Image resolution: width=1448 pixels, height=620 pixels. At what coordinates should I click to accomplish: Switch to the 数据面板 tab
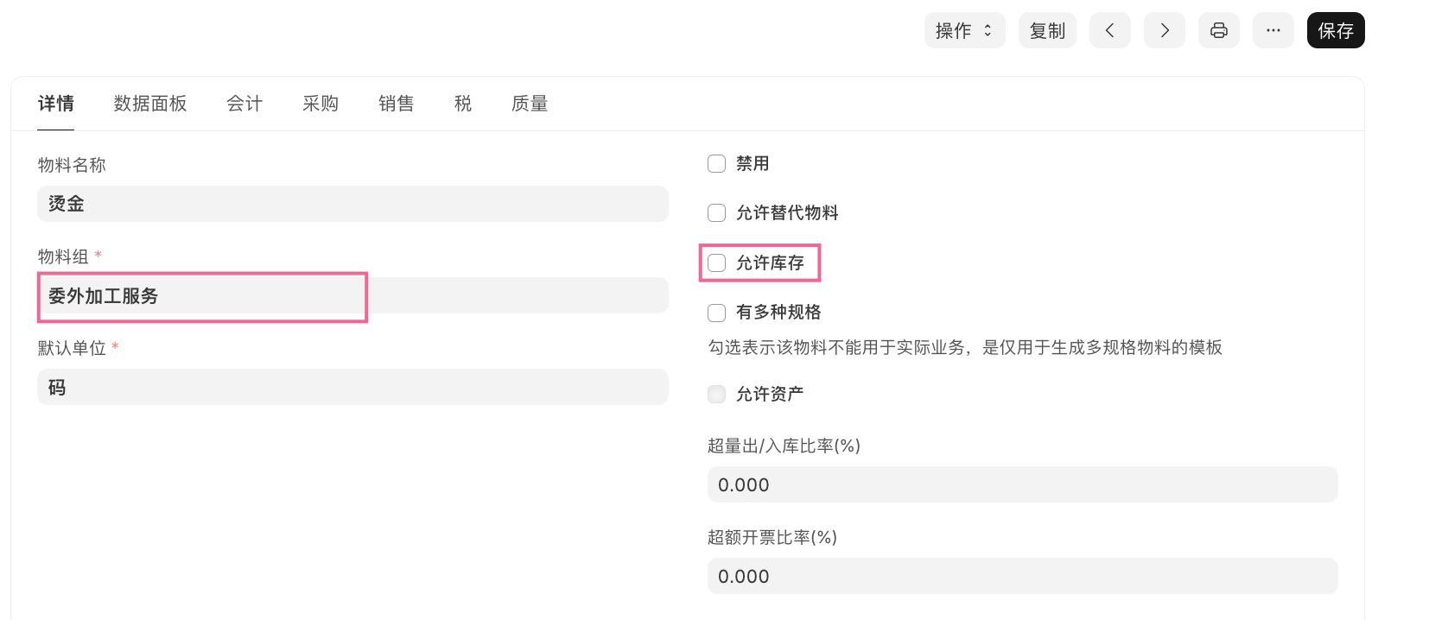pos(150,104)
